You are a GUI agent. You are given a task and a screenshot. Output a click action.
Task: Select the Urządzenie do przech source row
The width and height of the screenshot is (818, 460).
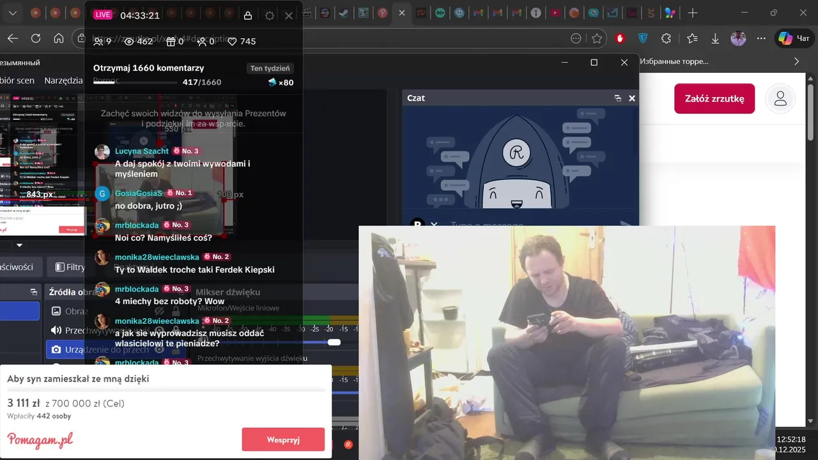click(115, 349)
